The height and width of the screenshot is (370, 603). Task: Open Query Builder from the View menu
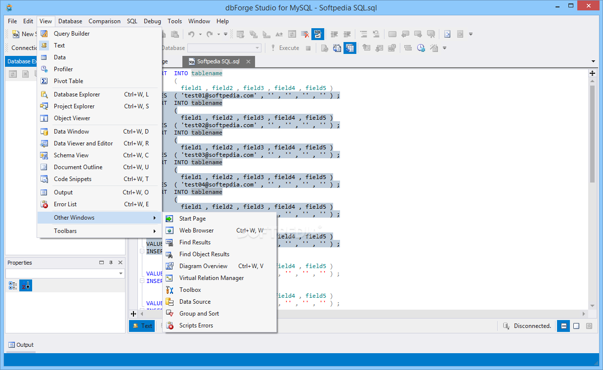[x=100, y=34]
